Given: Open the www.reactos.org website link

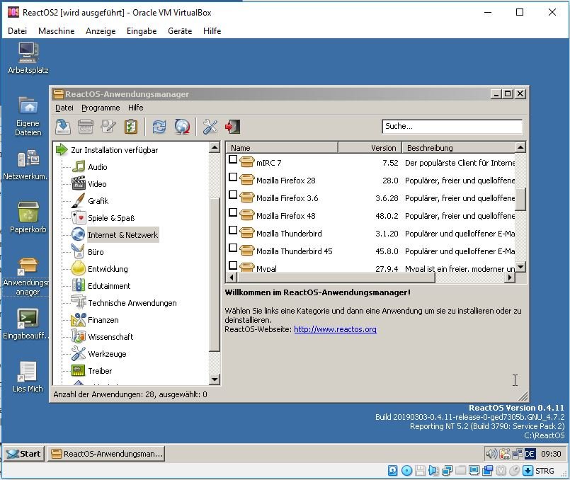Looking at the screenshot, I should tap(335, 329).
